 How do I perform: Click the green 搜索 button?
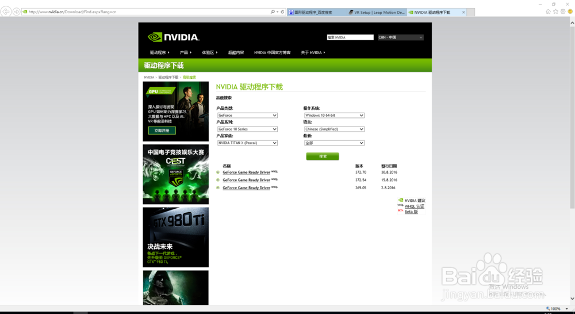coord(323,156)
